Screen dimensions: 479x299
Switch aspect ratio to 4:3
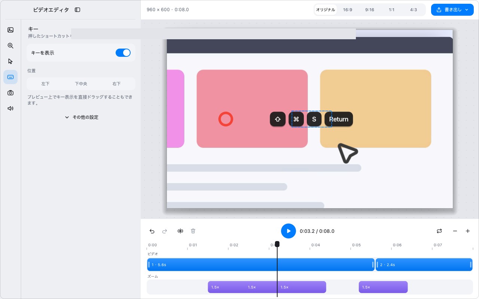(x=414, y=10)
